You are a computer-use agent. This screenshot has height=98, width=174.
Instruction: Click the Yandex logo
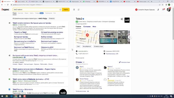[5, 10]
